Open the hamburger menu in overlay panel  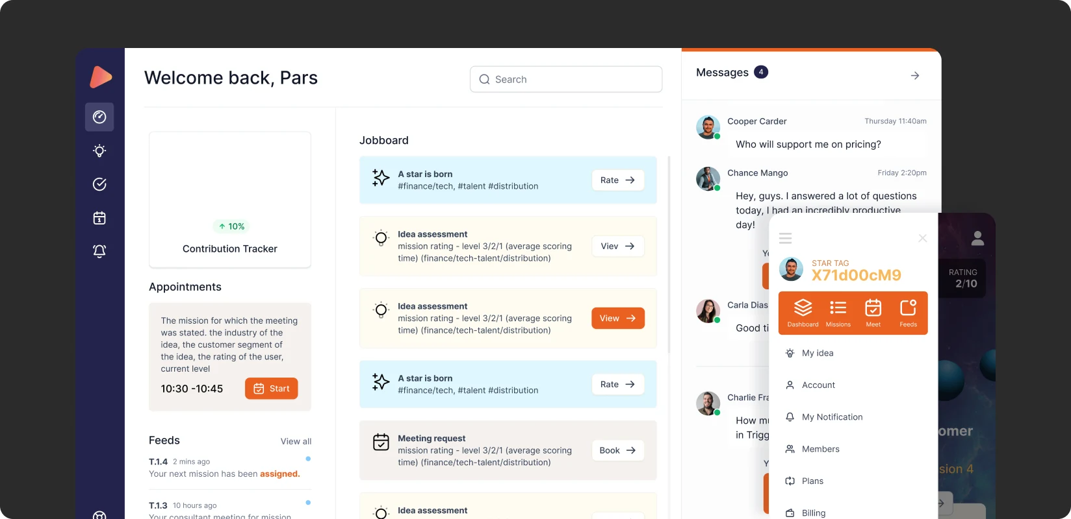[x=785, y=238]
